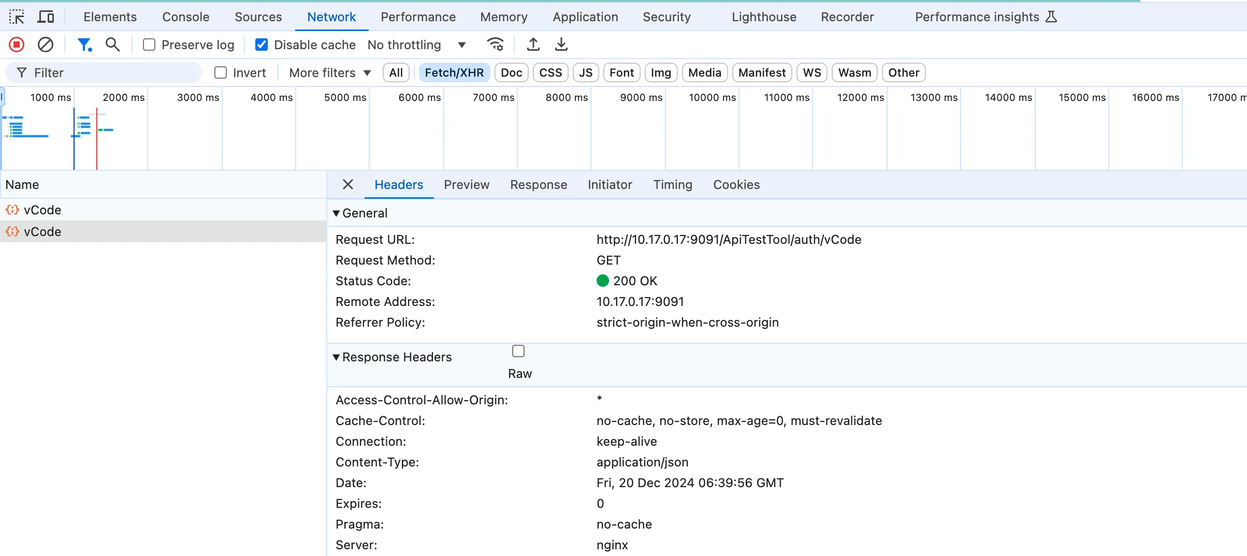Image resolution: width=1247 pixels, height=556 pixels.
Task: Open the Application panel
Action: [x=586, y=17]
